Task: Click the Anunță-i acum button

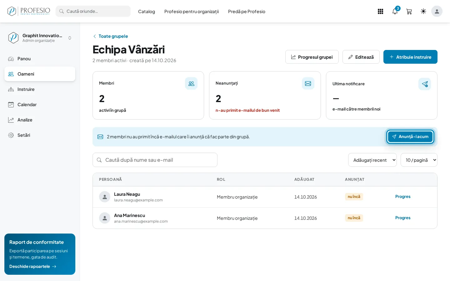Action: click(410, 137)
